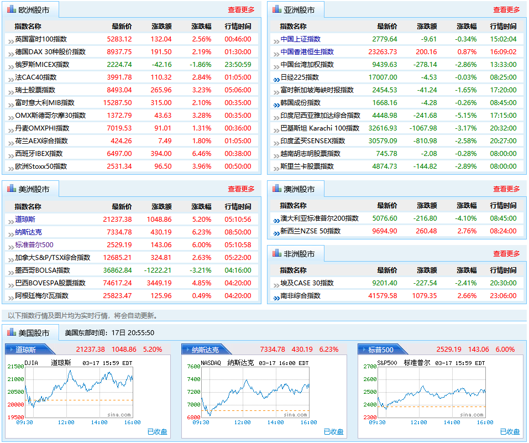Viewport: 529px width, 443px height.
Task: Click the bar chart icon beside 美洲股市
Action: (12, 189)
